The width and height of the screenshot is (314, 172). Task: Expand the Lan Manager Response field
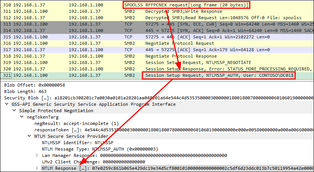tap(37, 155)
